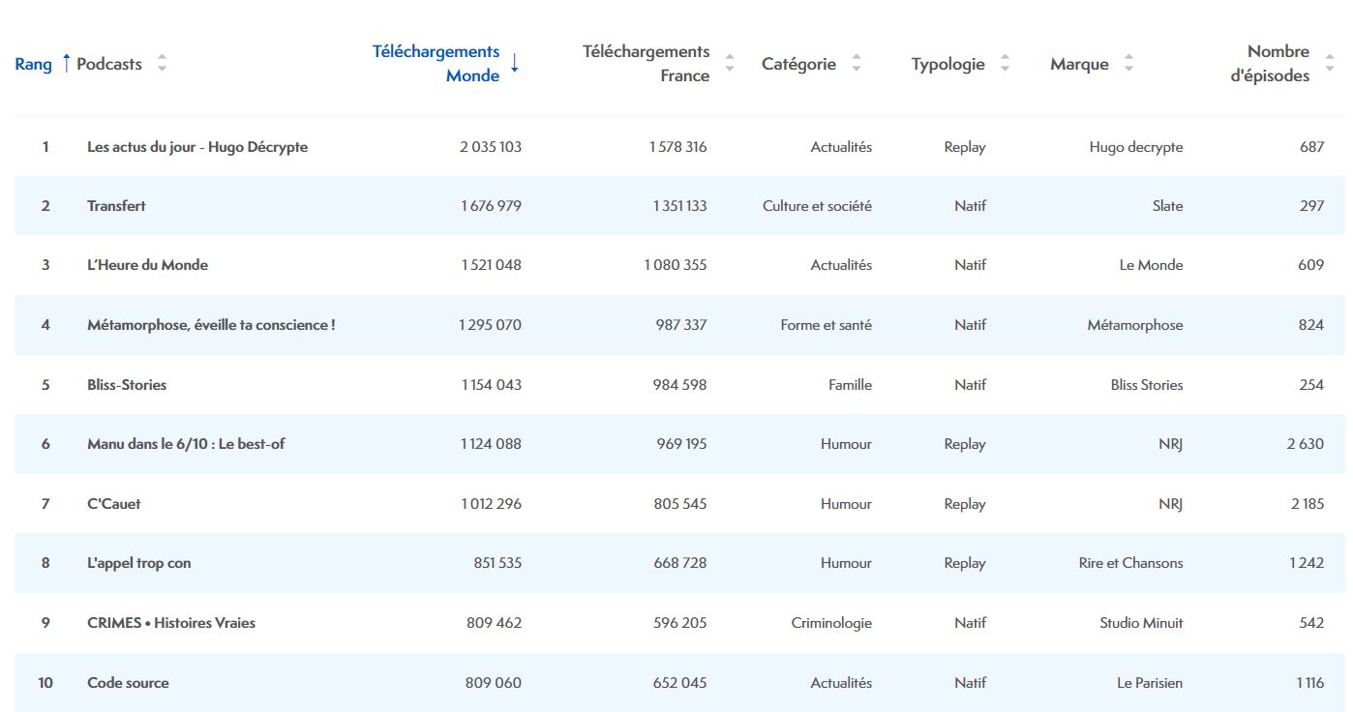Screen dimensions: 1353x712
Task: Click the Rang column header
Action: click(34, 65)
